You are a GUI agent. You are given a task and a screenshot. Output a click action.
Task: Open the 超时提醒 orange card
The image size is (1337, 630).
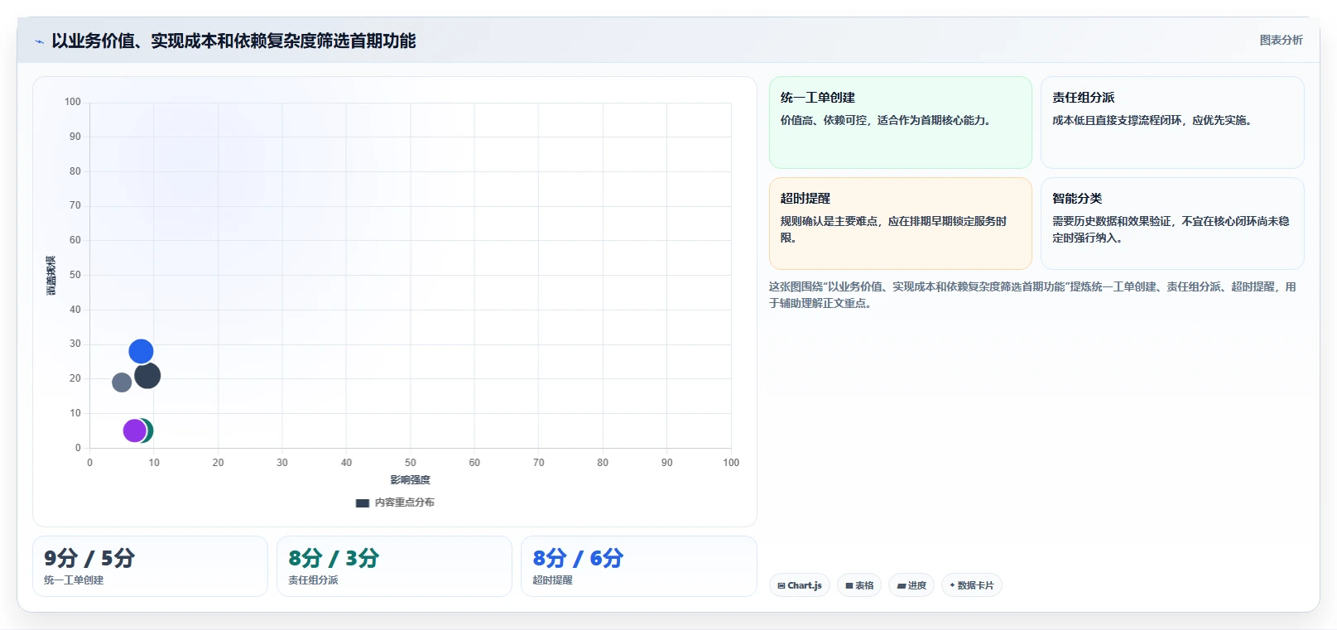coord(900,224)
